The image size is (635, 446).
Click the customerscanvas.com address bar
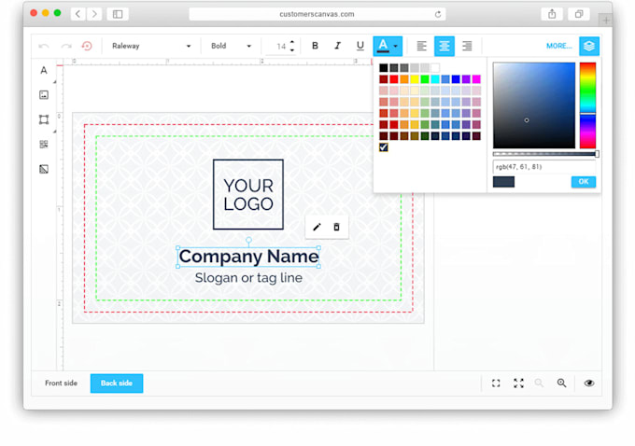pyautogui.click(x=317, y=14)
